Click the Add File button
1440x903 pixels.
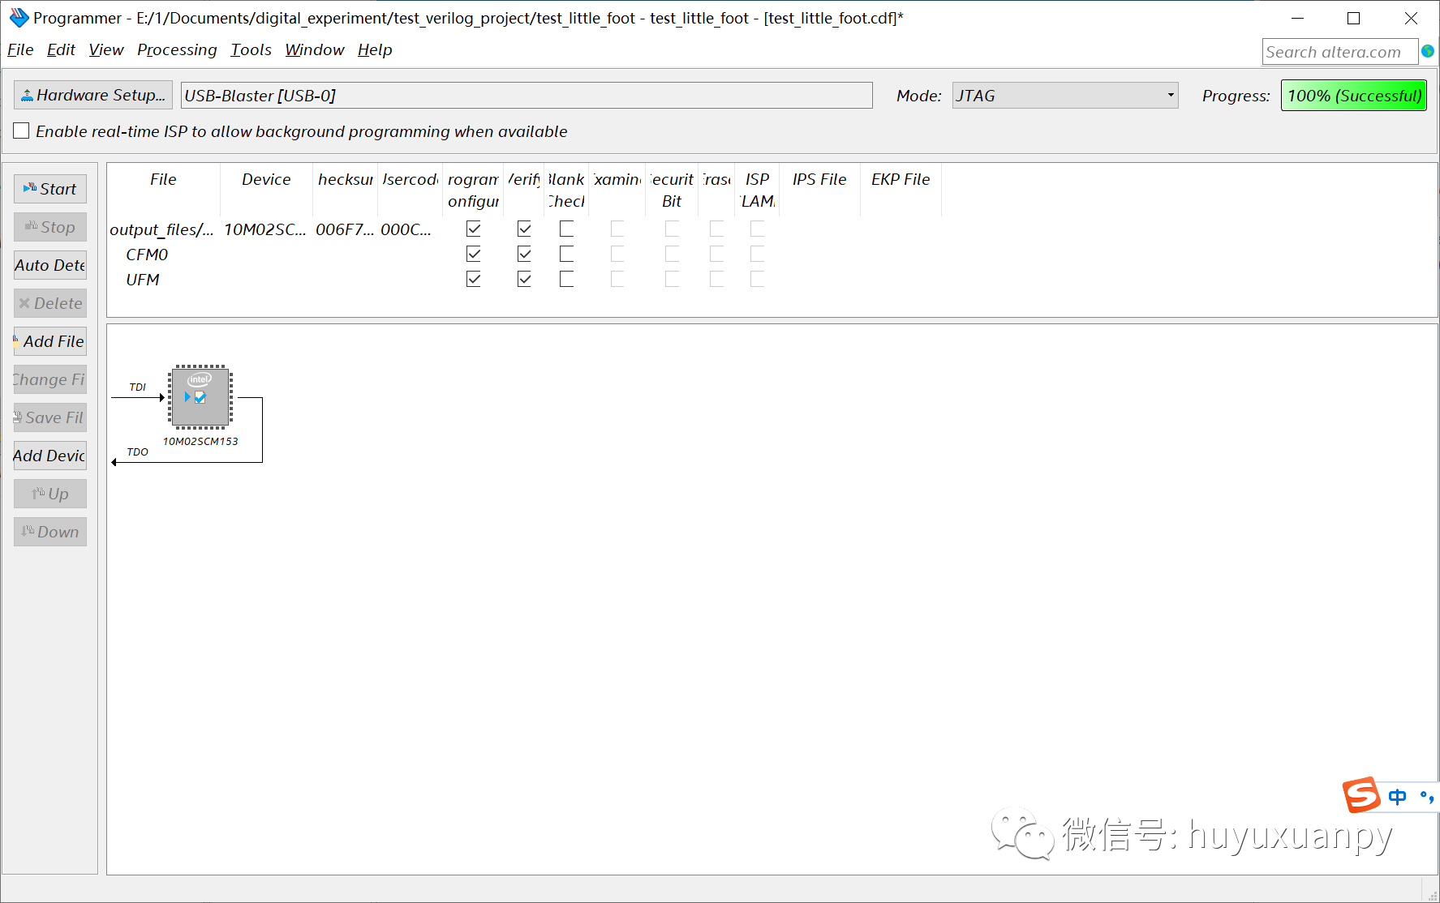click(50, 341)
